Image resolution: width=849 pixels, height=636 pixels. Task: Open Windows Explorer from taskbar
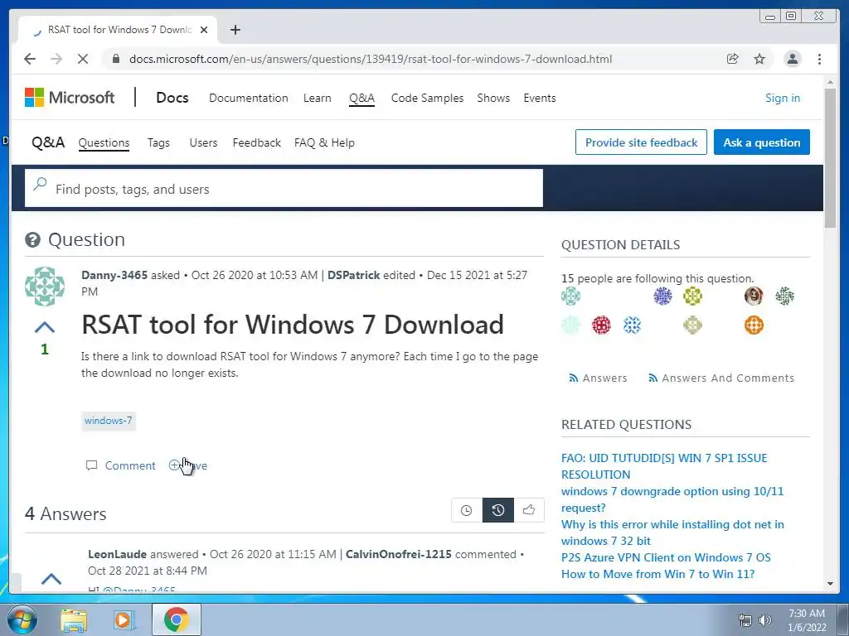(74, 619)
